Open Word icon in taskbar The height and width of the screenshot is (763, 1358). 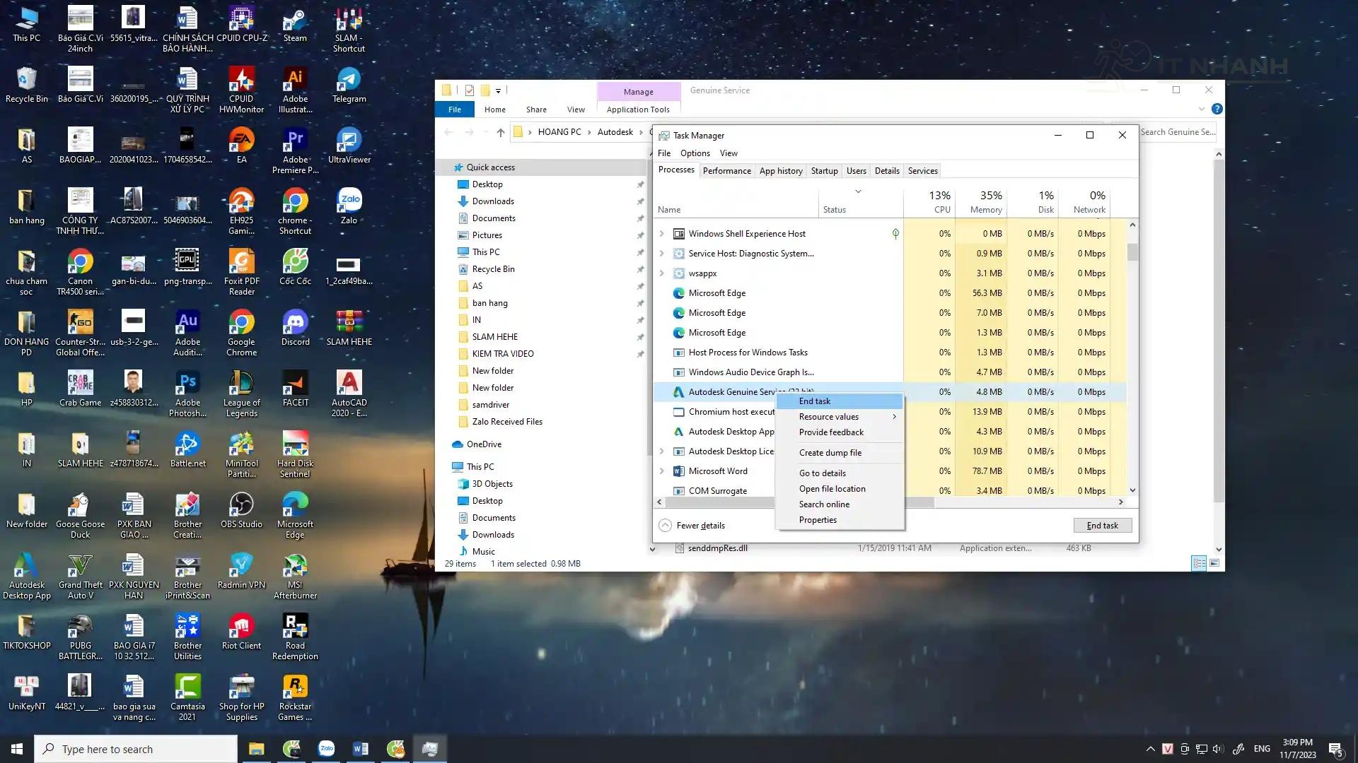(x=360, y=749)
